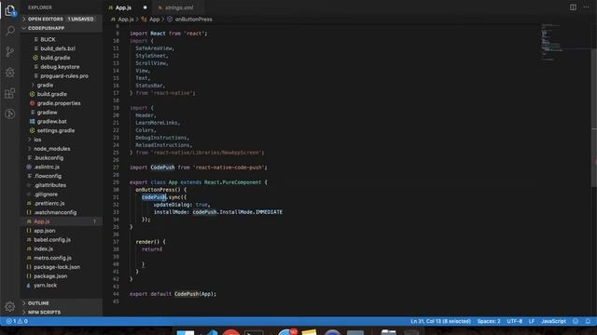Screen dimensions: 597x335
Task: Open the Search view in activity bar
Action: 10,31
